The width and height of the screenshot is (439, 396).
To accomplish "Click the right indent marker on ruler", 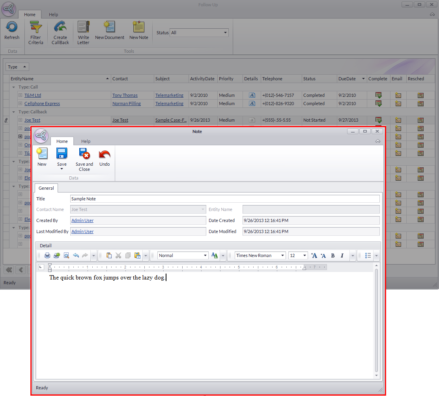I will tap(304, 268).
